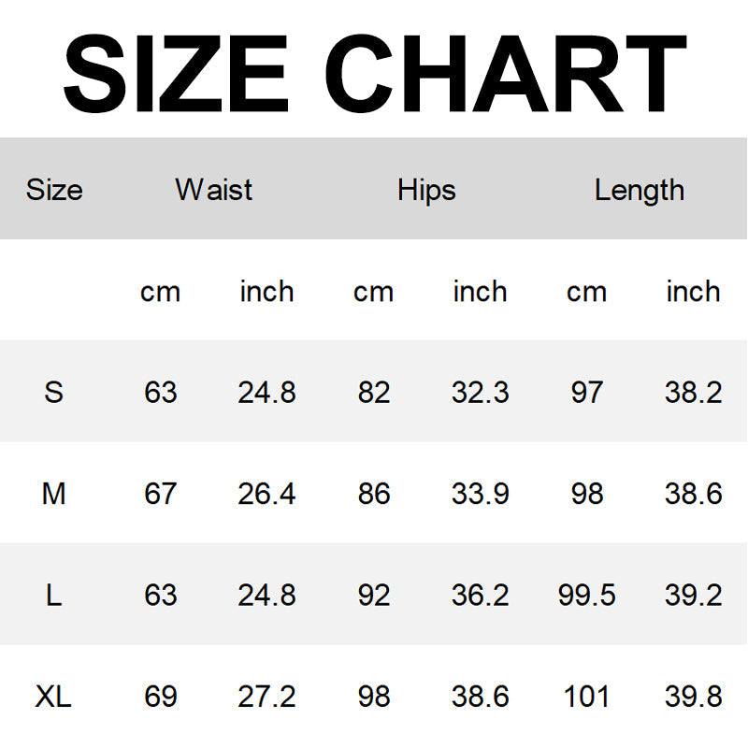Click the 32.3 inch hips value
This screenshot has height=748, width=748.
click(480, 392)
